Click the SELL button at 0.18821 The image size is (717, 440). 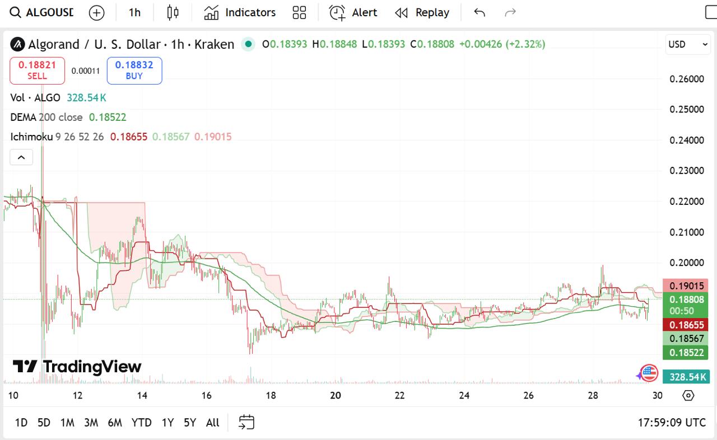(x=37, y=71)
